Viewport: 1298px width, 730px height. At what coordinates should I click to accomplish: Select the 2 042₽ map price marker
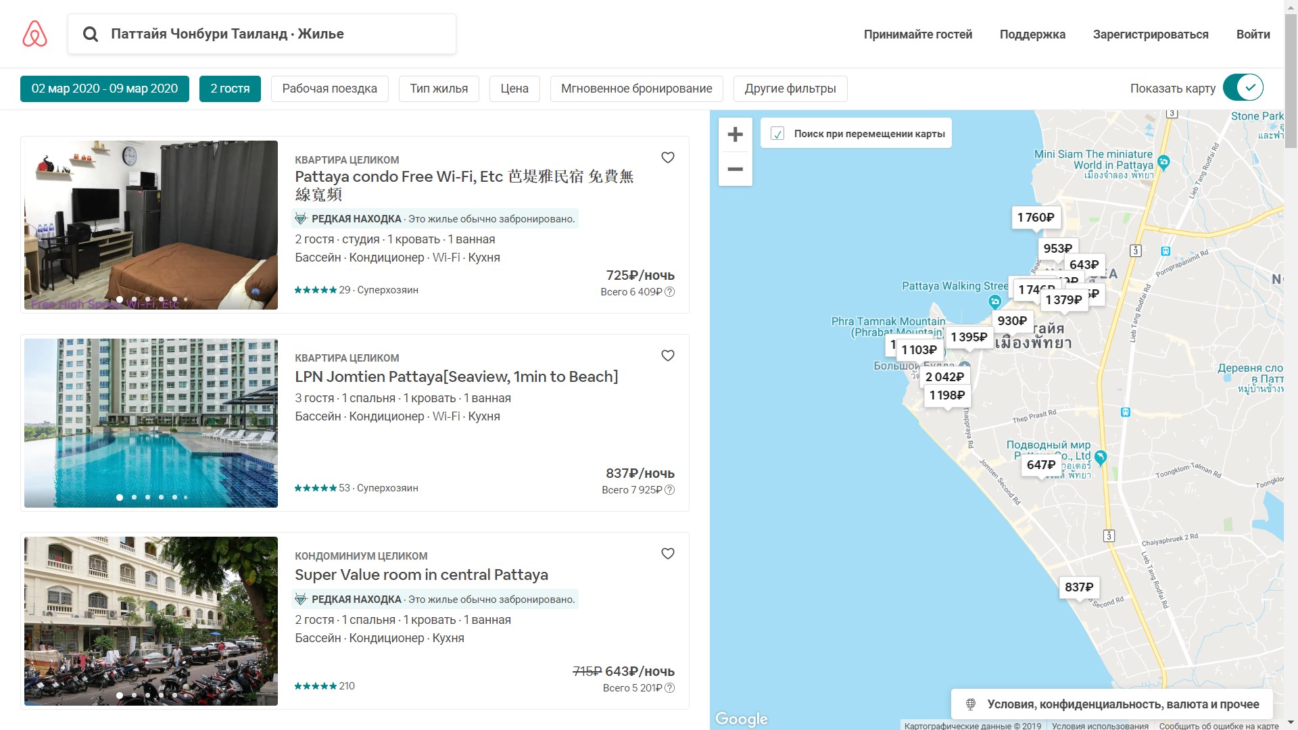tap(944, 377)
